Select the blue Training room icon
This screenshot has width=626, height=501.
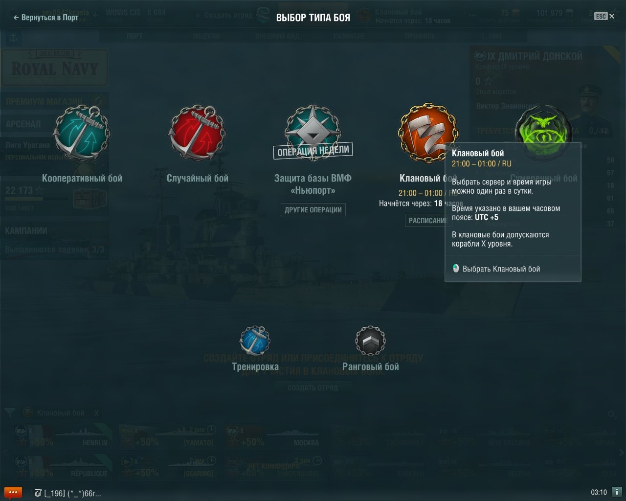(255, 341)
